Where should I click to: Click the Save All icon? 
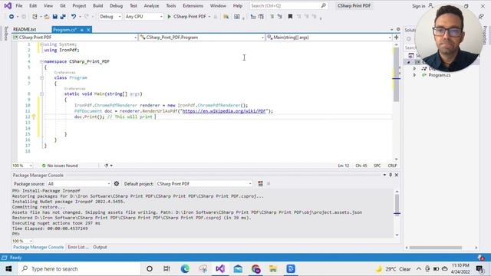[x=63, y=17]
